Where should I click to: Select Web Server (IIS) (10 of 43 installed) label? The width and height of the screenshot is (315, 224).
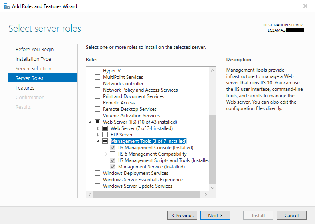pos(140,122)
